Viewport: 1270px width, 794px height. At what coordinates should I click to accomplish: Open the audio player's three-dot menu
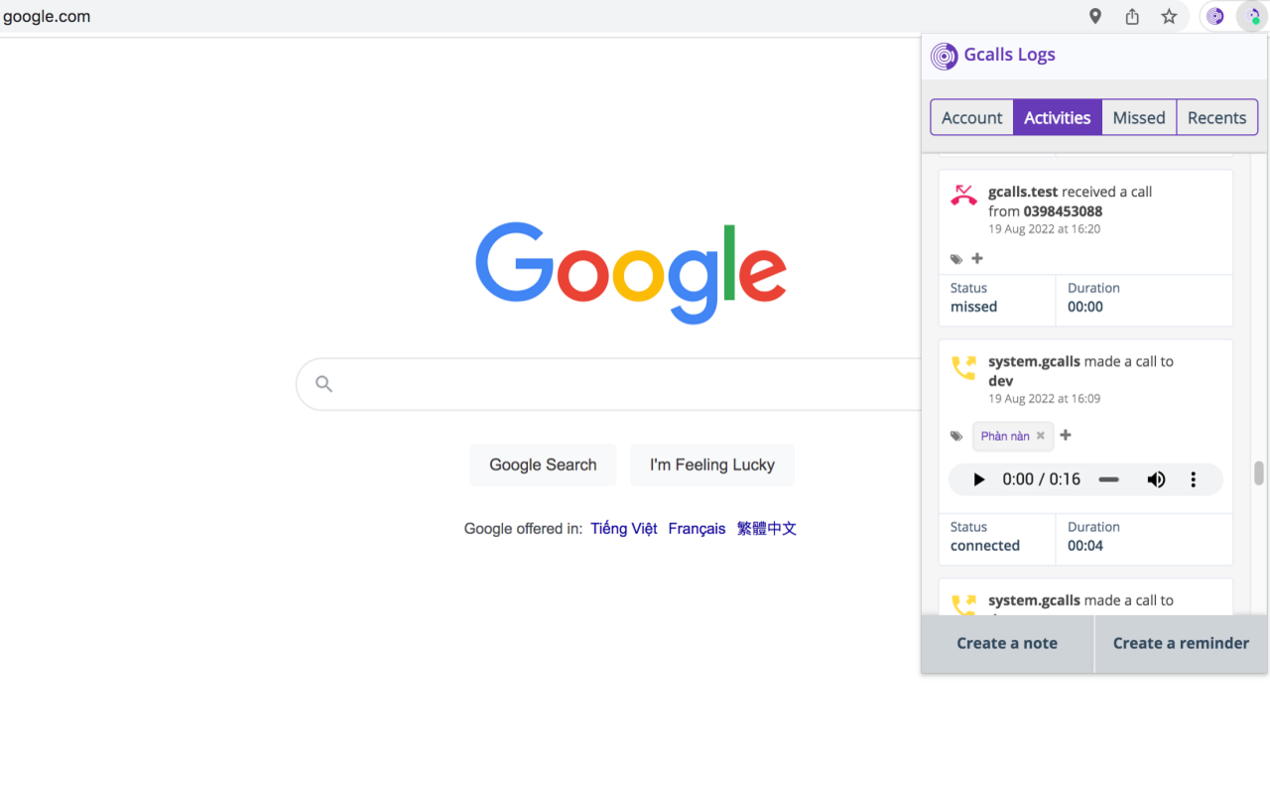[x=1194, y=479]
